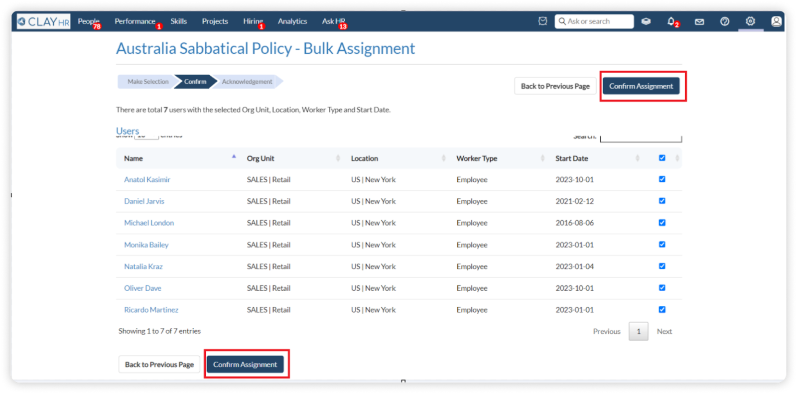Click the Users table search box
Screen dimensions: 797x394
coord(641,138)
